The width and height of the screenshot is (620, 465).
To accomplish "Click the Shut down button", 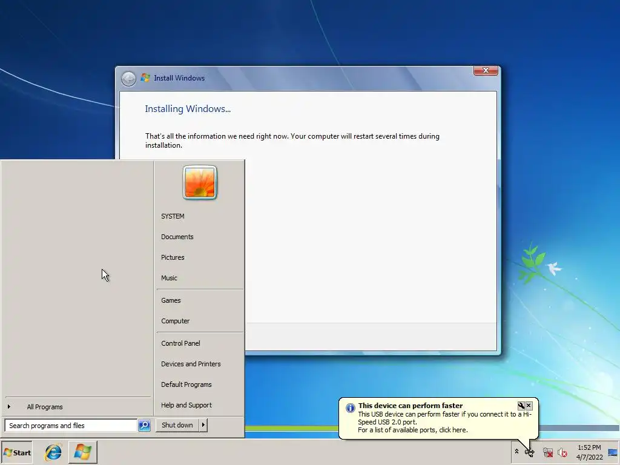I will click(x=177, y=425).
